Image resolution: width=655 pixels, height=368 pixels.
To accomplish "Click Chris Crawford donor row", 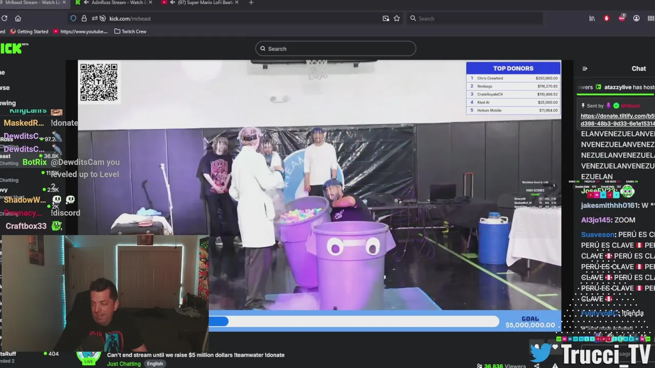I will [x=513, y=78].
